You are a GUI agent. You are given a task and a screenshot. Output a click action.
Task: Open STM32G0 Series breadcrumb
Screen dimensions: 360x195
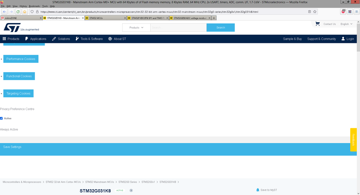(x=128, y=182)
